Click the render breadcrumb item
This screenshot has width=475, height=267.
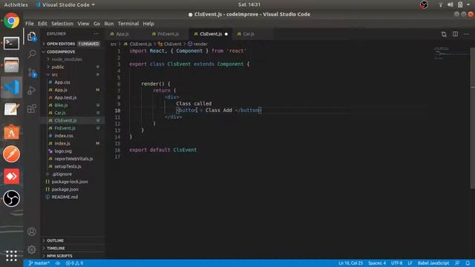coord(198,44)
